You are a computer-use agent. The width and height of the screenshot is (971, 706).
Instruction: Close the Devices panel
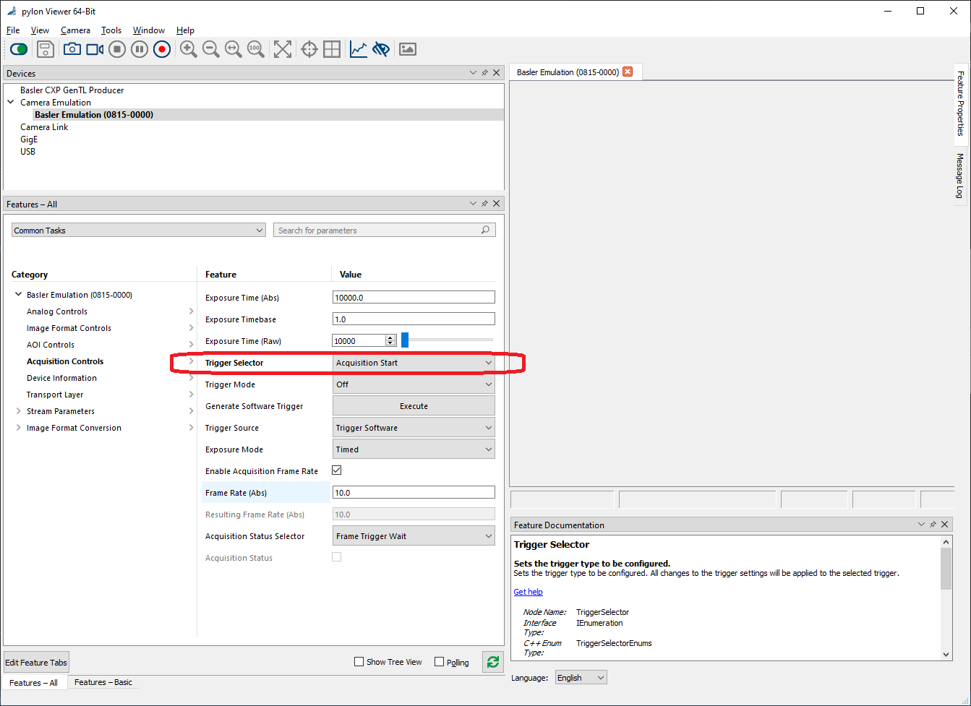tap(497, 73)
